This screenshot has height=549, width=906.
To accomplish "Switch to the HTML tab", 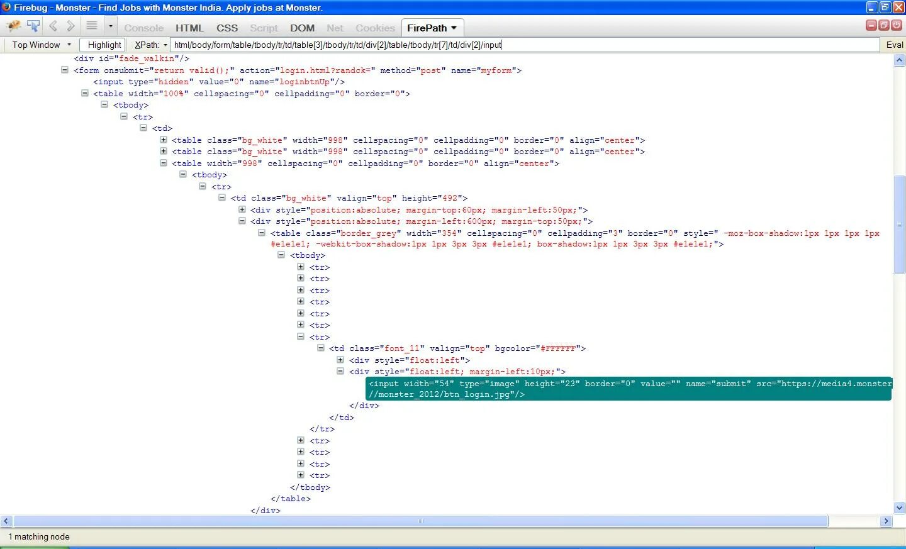I will 189,28.
